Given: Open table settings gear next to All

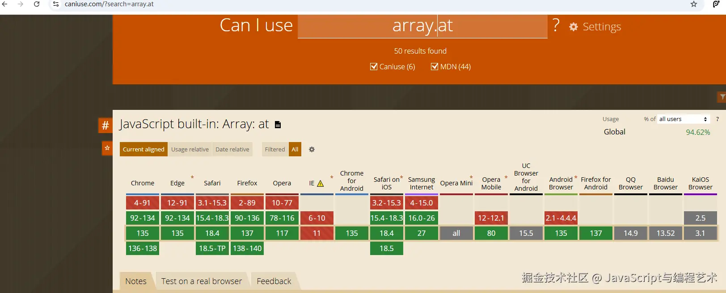Looking at the screenshot, I should (312, 150).
